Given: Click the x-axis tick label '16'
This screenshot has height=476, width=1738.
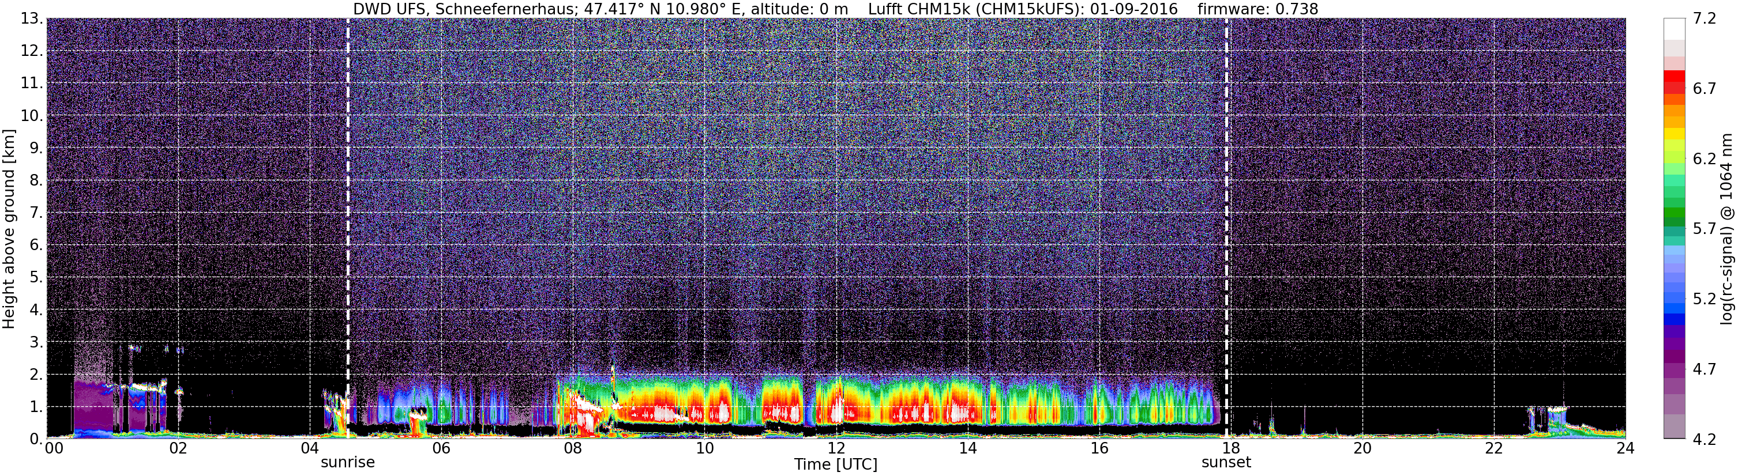Looking at the screenshot, I should pyautogui.click(x=1099, y=448).
